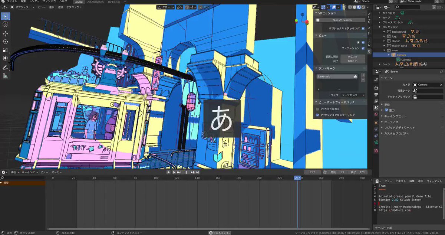Enable the VRカメラを表示 checkbox

tap(318, 109)
